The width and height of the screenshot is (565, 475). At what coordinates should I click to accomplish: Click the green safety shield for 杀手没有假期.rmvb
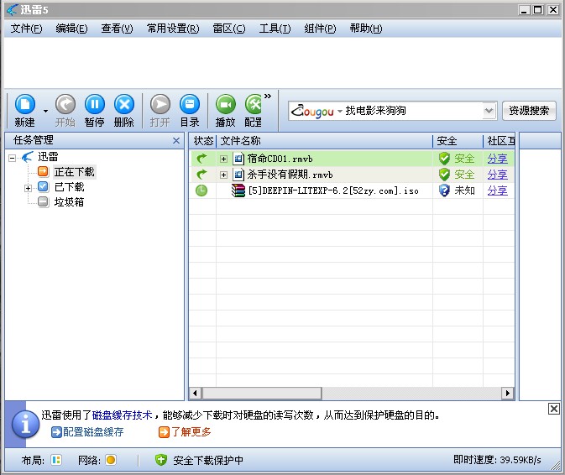(x=444, y=175)
